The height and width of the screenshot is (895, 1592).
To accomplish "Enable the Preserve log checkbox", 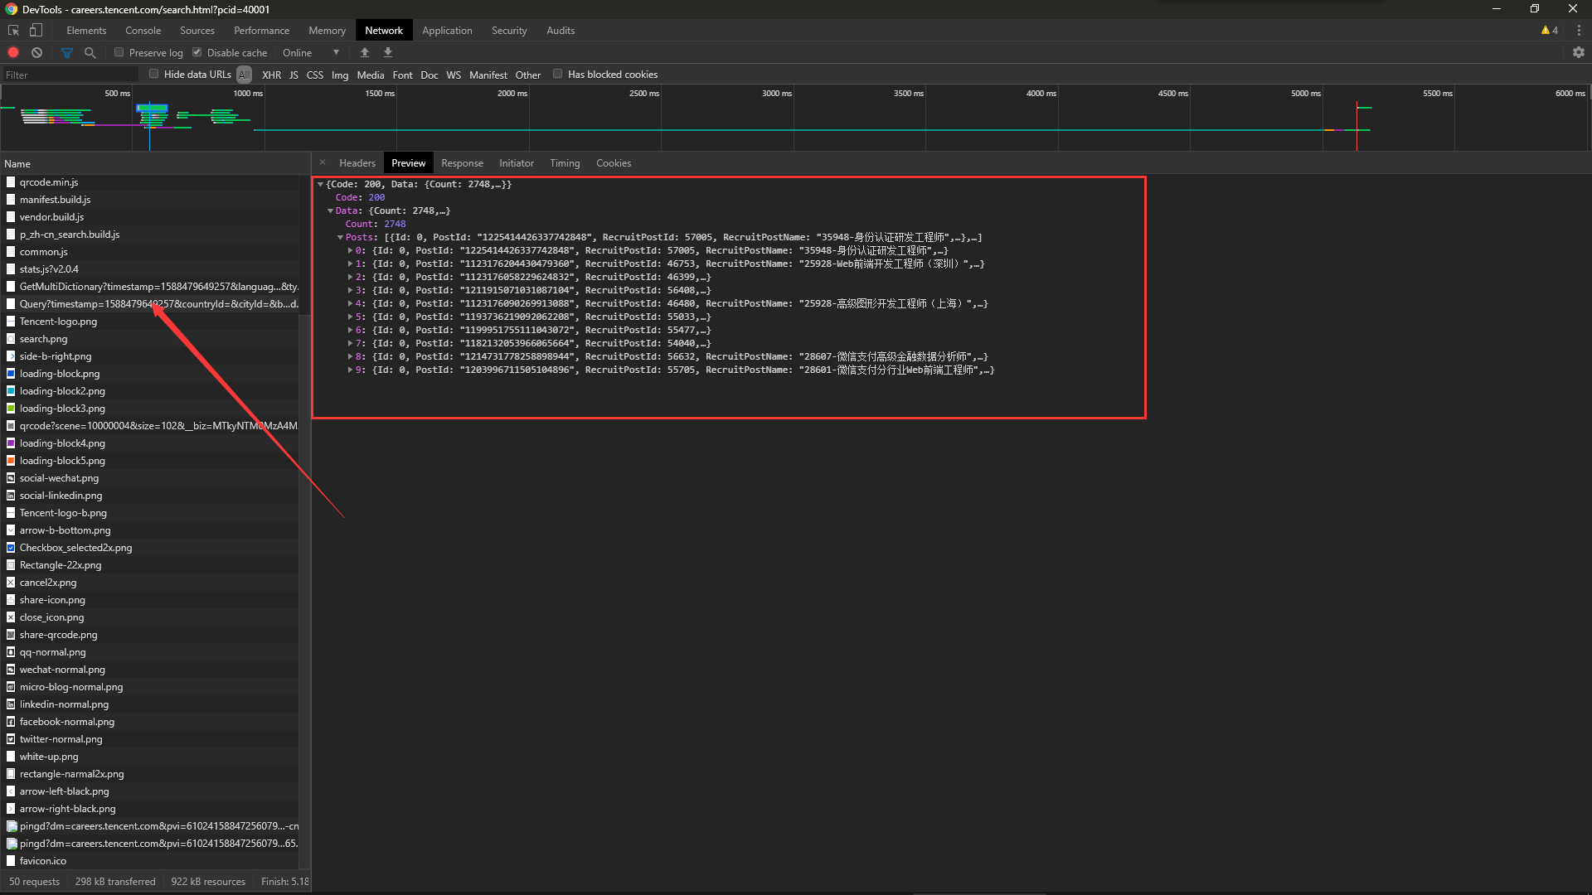I will tap(119, 52).
